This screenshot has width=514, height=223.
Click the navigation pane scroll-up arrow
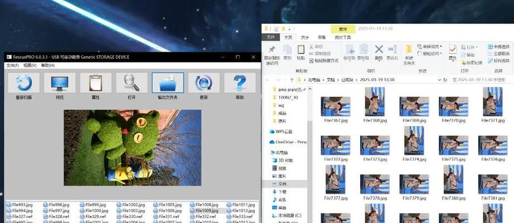click(309, 89)
